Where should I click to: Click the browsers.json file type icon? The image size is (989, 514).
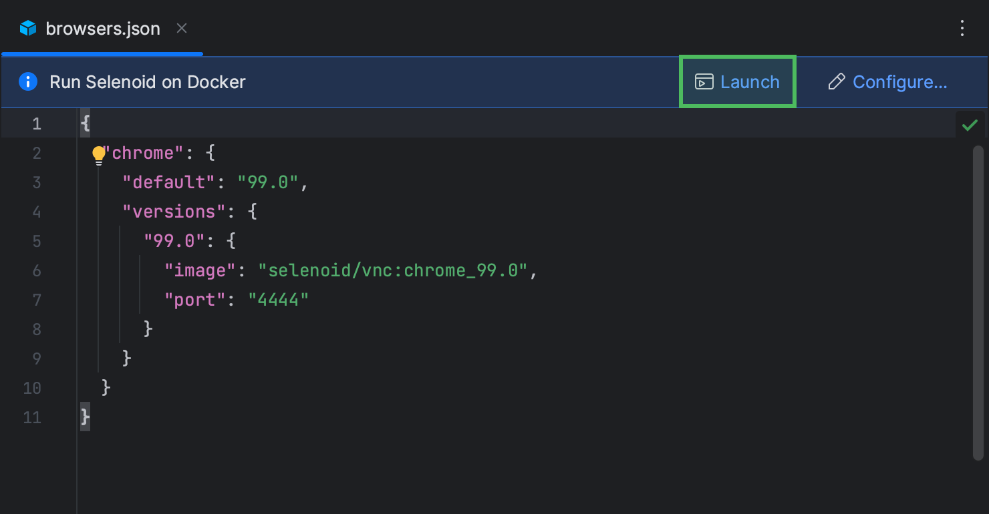(26, 28)
